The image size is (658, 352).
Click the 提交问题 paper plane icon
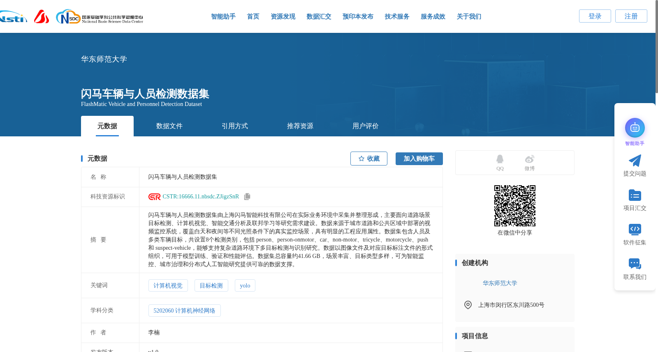pyautogui.click(x=635, y=161)
